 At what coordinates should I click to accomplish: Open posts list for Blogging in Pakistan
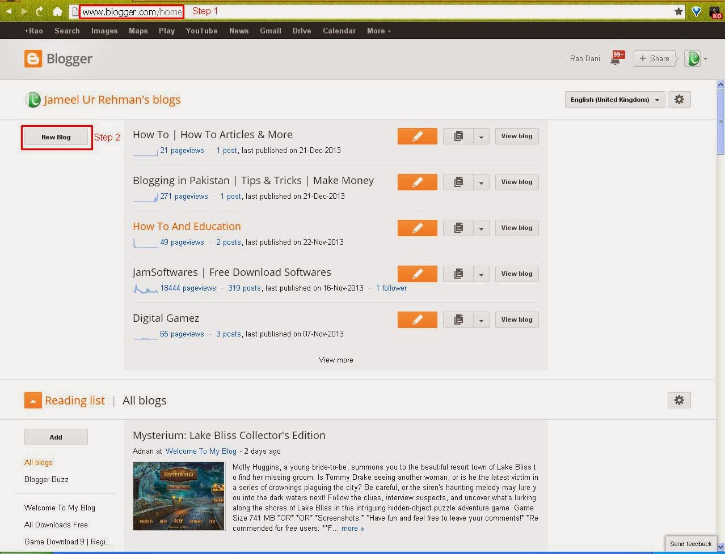(x=458, y=182)
